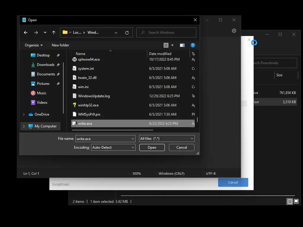Select write.exe file row
The image size is (303, 227).
point(133,124)
